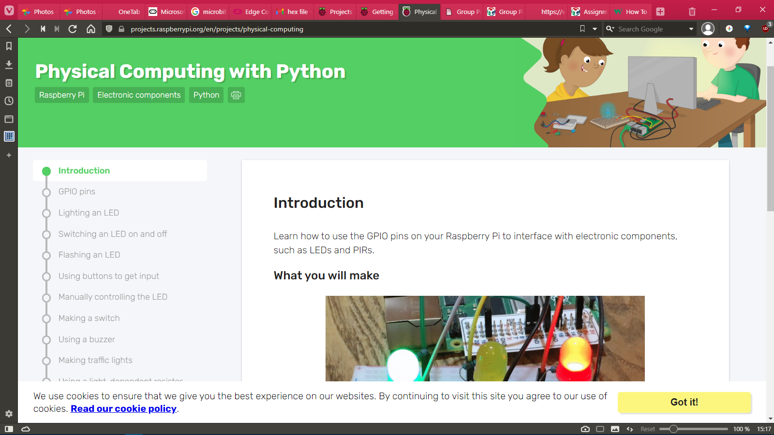Reload the current page
This screenshot has width=774, height=435.
click(73, 29)
